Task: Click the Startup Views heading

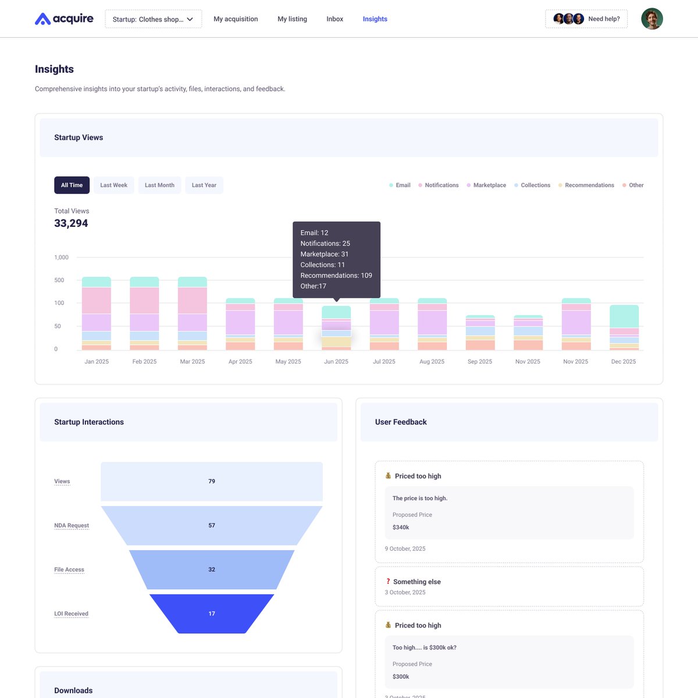Action: pos(79,138)
